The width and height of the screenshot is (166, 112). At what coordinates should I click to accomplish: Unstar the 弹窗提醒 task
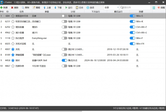pyautogui.click(x=13, y=55)
